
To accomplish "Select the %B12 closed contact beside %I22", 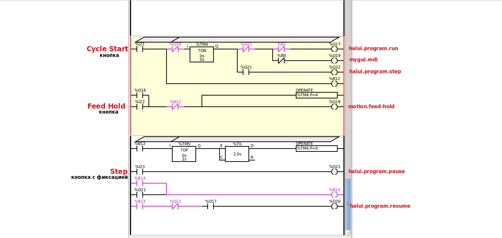I will pyautogui.click(x=175, y=107).
